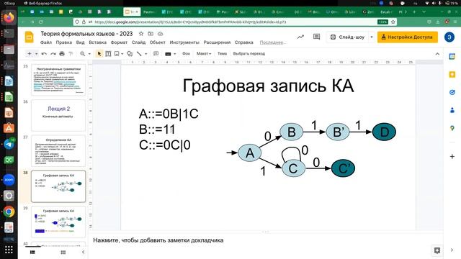Screen dimensions: 461x259
Task: Open the Формат menu
Action: click(x=119, y=42)
